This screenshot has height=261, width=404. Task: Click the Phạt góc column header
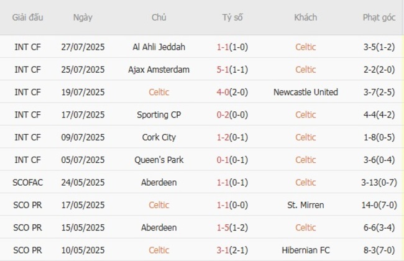click(379, 17)
